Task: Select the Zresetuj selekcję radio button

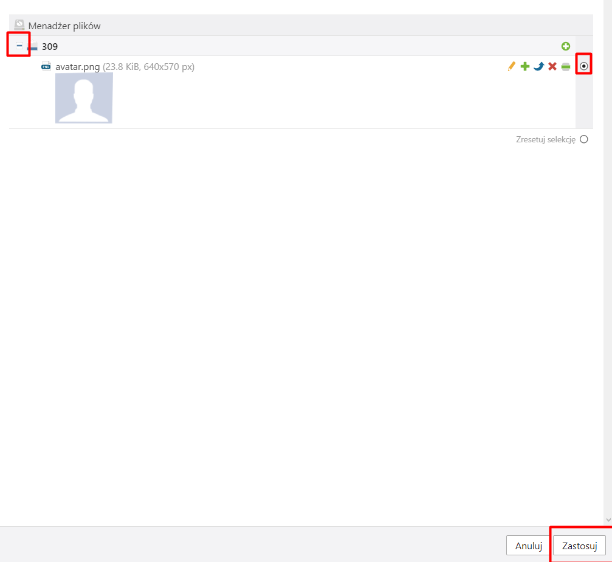Action: (584, 139)
